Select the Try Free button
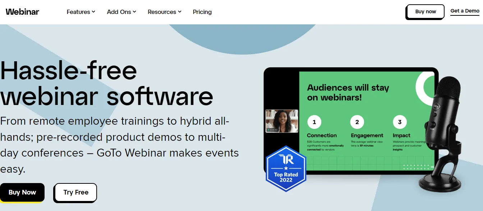Image resolution: width=483 pixels, height=211 pixels. click(x=76, y=193)
